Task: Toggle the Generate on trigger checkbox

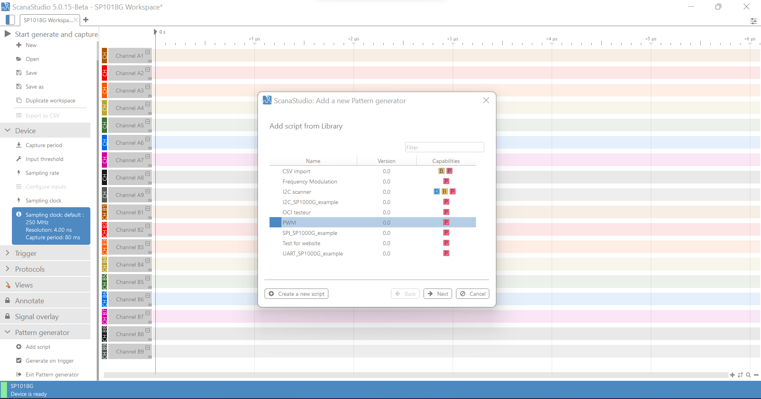Action: (x=19, y=361)
